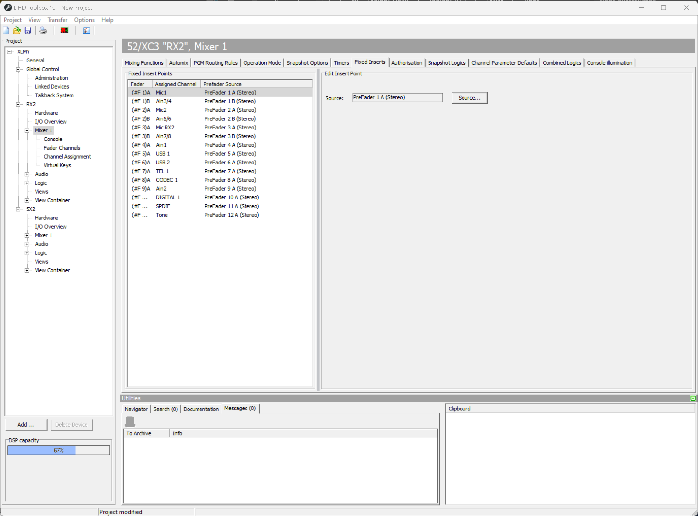Click the green indicator on the Utilities bar
698x516 pixels.
pos(692,398)
